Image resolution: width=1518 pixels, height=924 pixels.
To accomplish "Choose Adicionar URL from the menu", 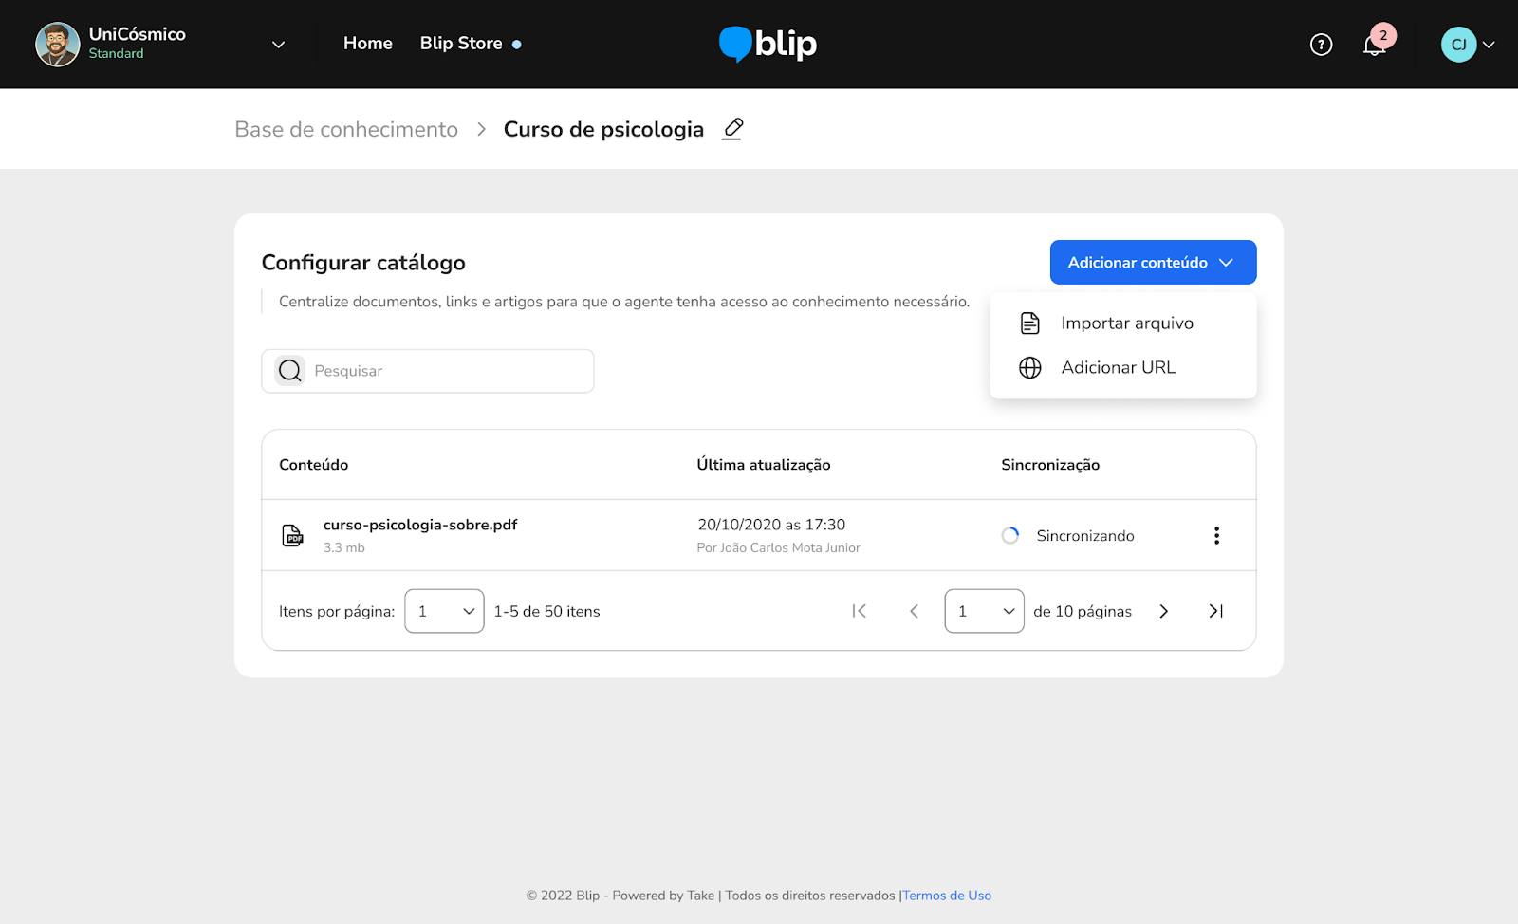I will point(1118,368).
